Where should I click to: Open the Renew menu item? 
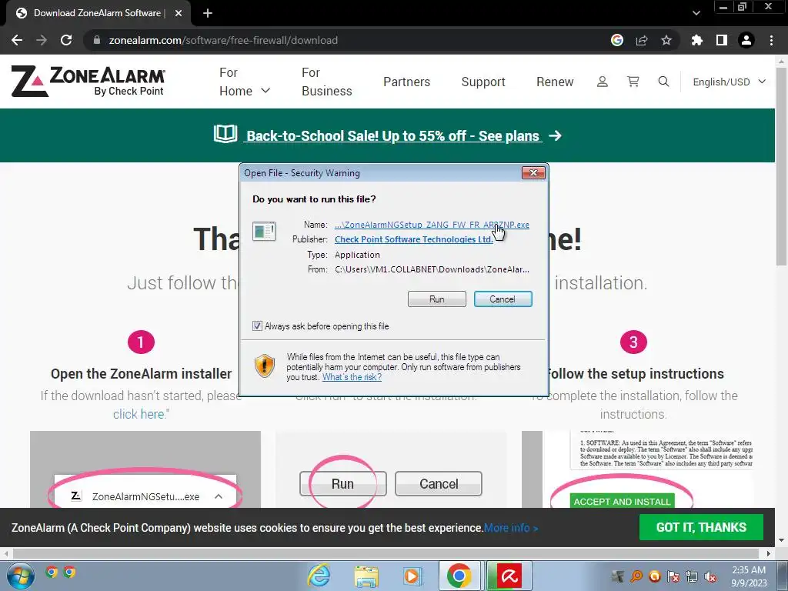pos(555,82)
